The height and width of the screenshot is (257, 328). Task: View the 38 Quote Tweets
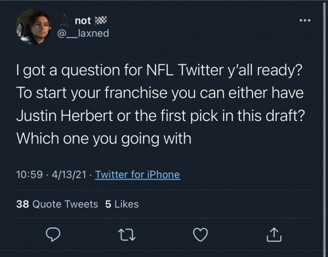pos(57,204)
